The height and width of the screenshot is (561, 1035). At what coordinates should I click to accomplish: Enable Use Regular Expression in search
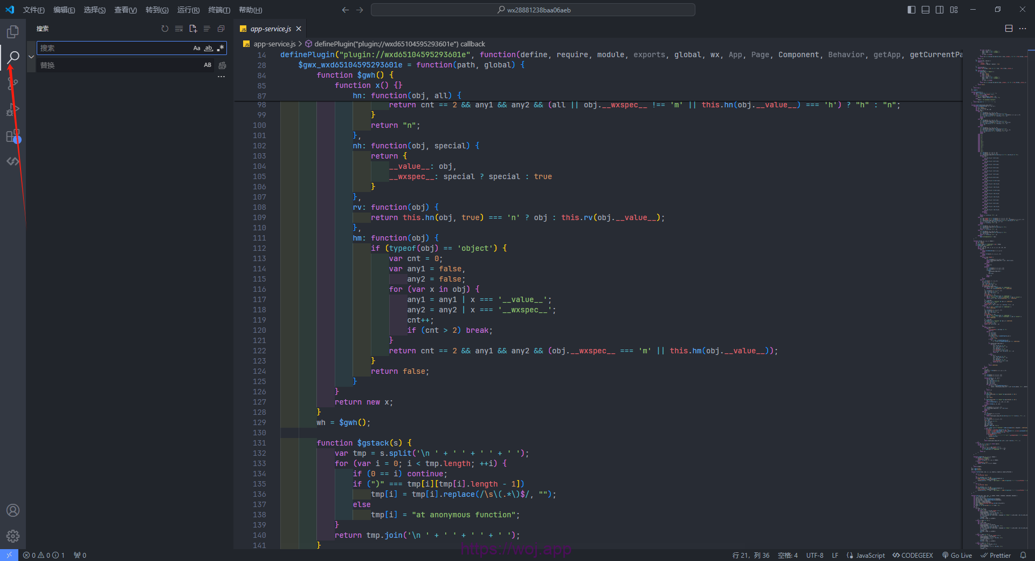[x=220, y=49]
